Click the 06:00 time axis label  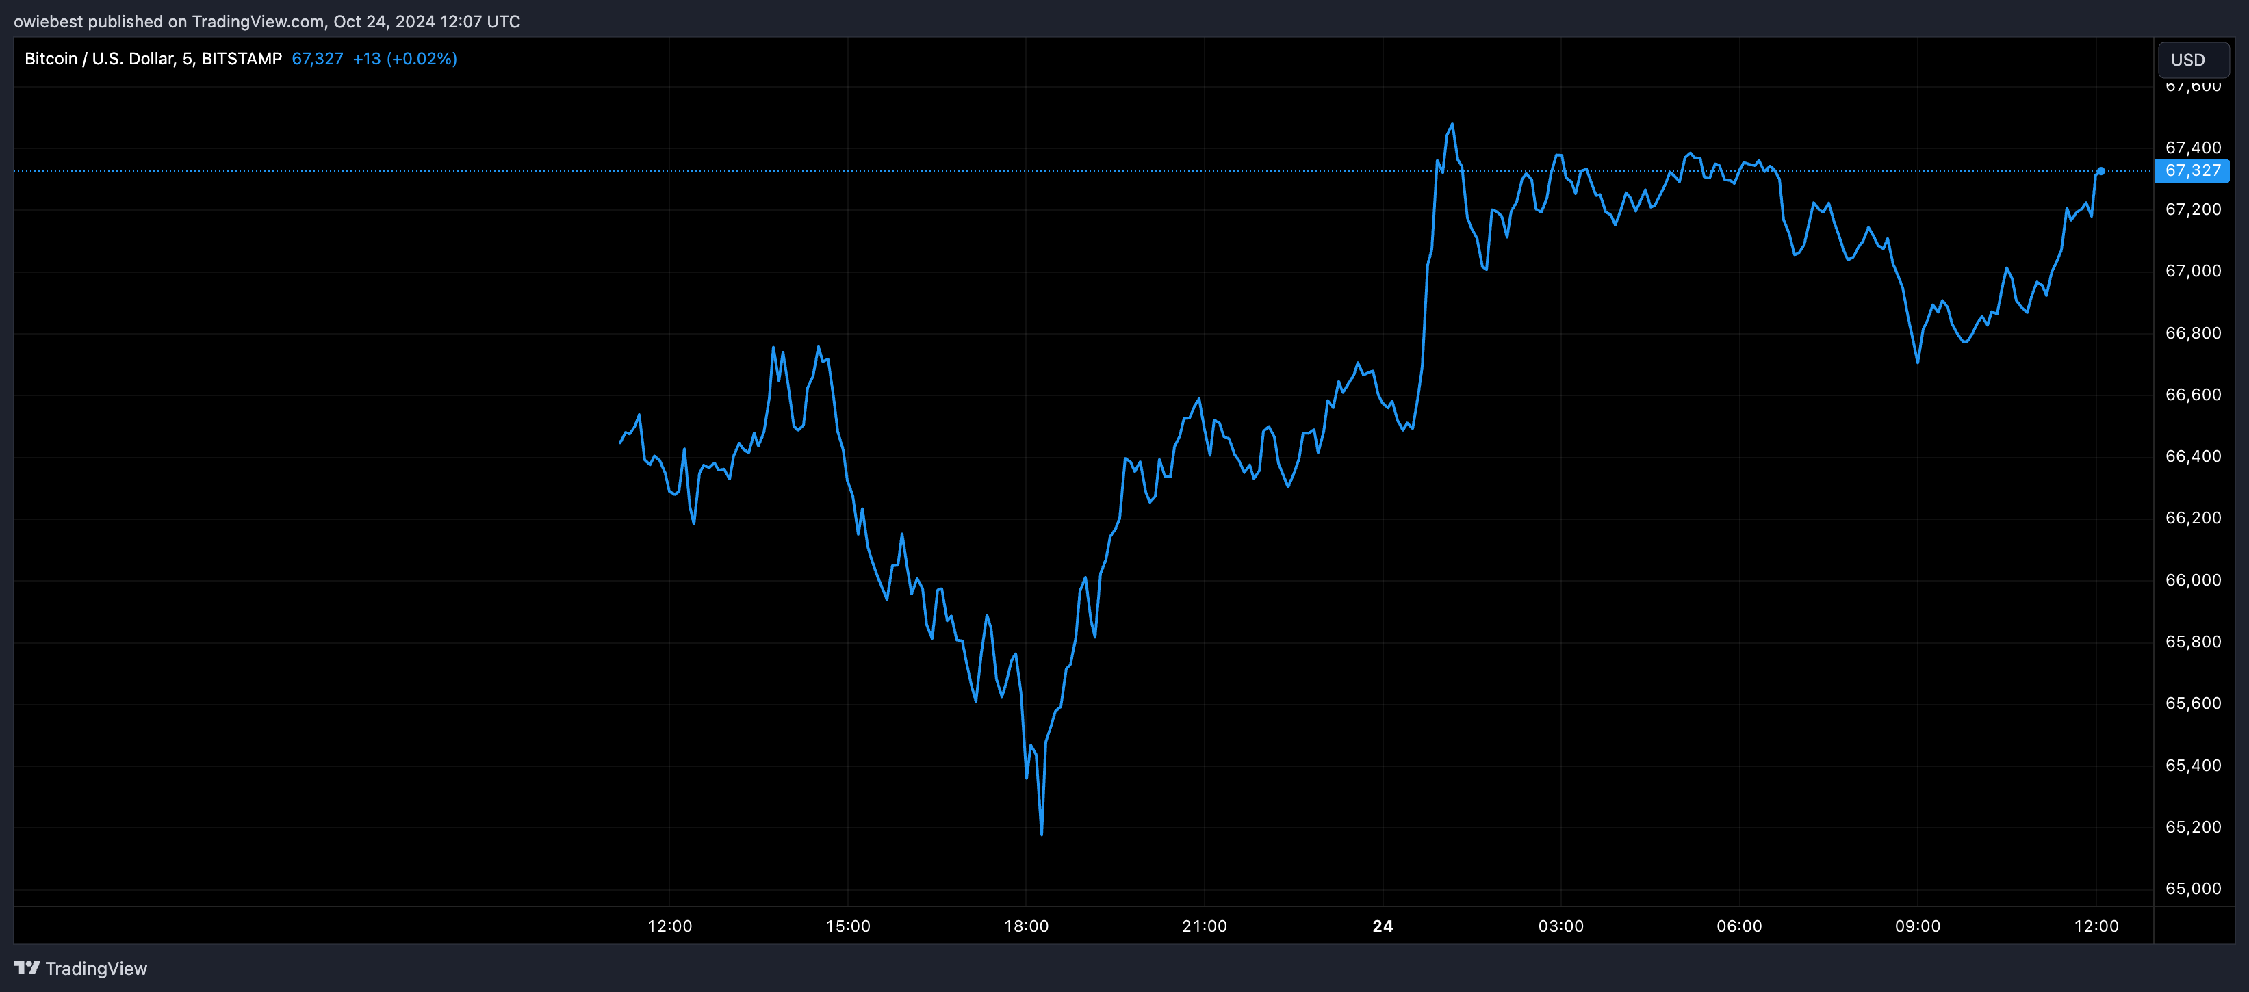click(1739, 926)
